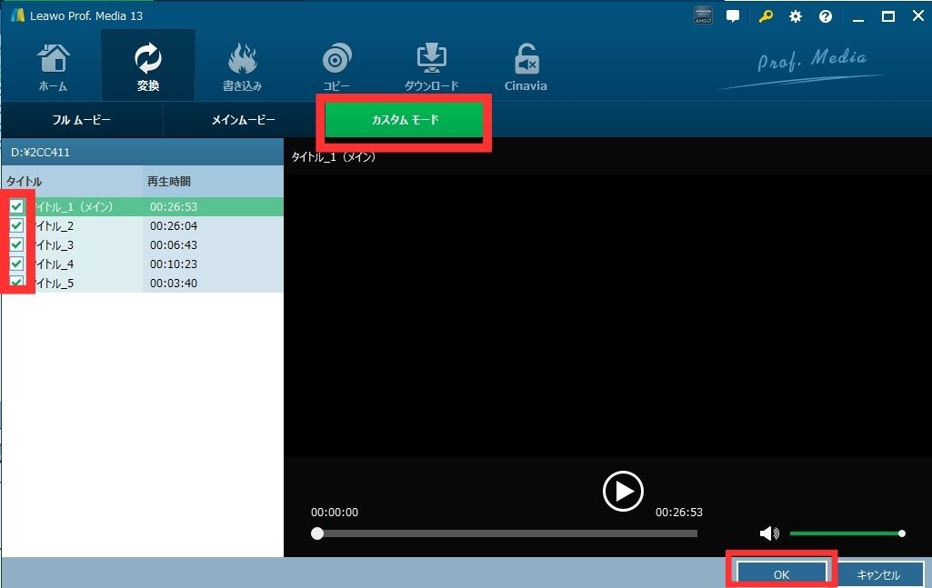Open the Copy (コピー) disc icon
The width and height of the screenshot is (932, 588).
[x=336, y=61]
